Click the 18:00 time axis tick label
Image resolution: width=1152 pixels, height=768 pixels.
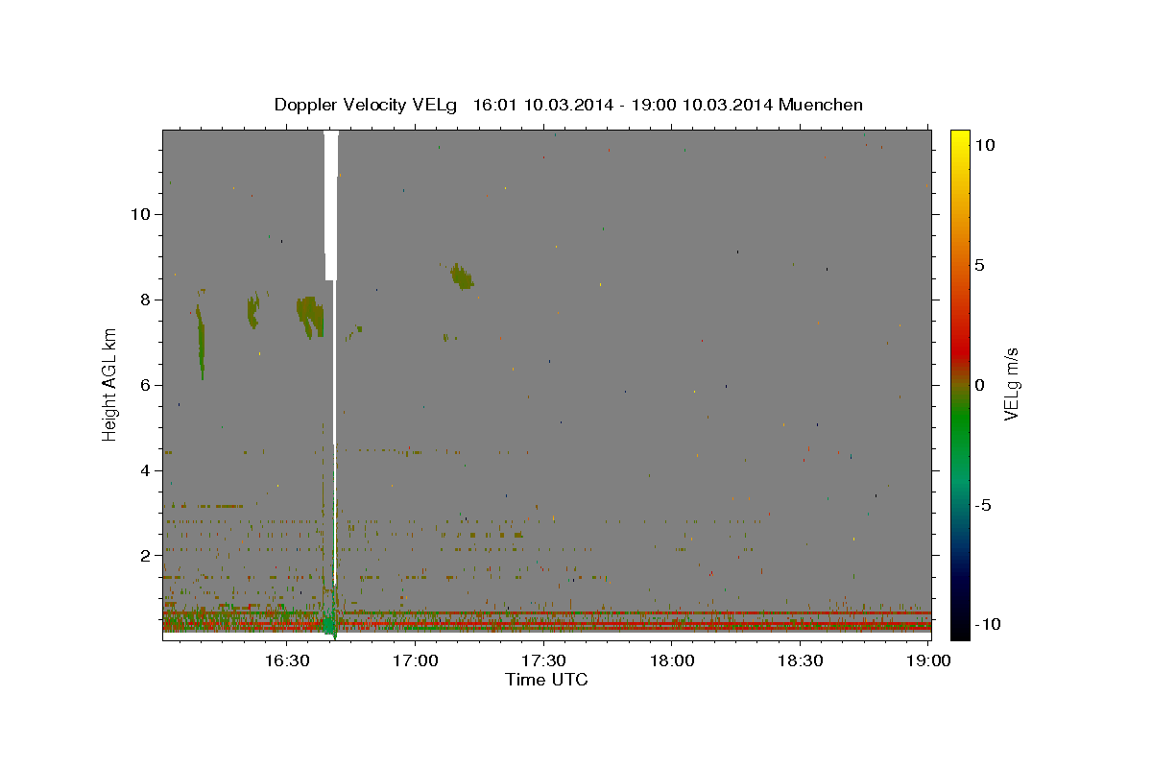(671, 661)
